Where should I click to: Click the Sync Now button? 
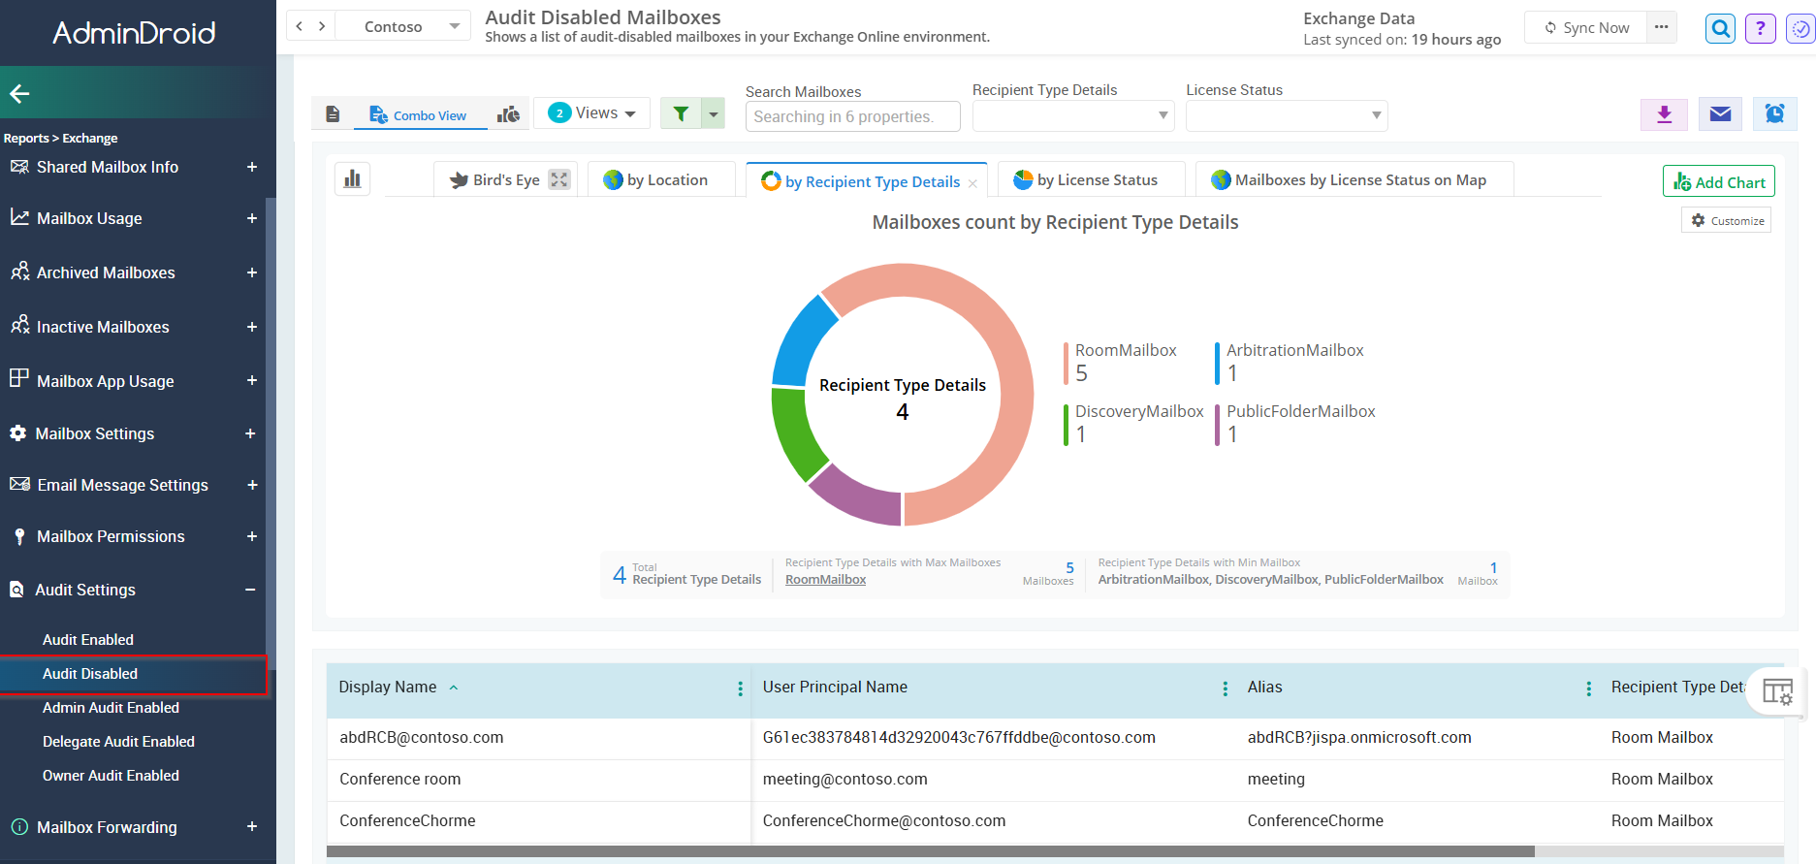(1586, 28)
